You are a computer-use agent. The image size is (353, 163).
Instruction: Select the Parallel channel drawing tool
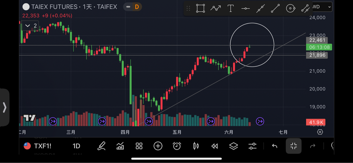[x=305, y=8]
